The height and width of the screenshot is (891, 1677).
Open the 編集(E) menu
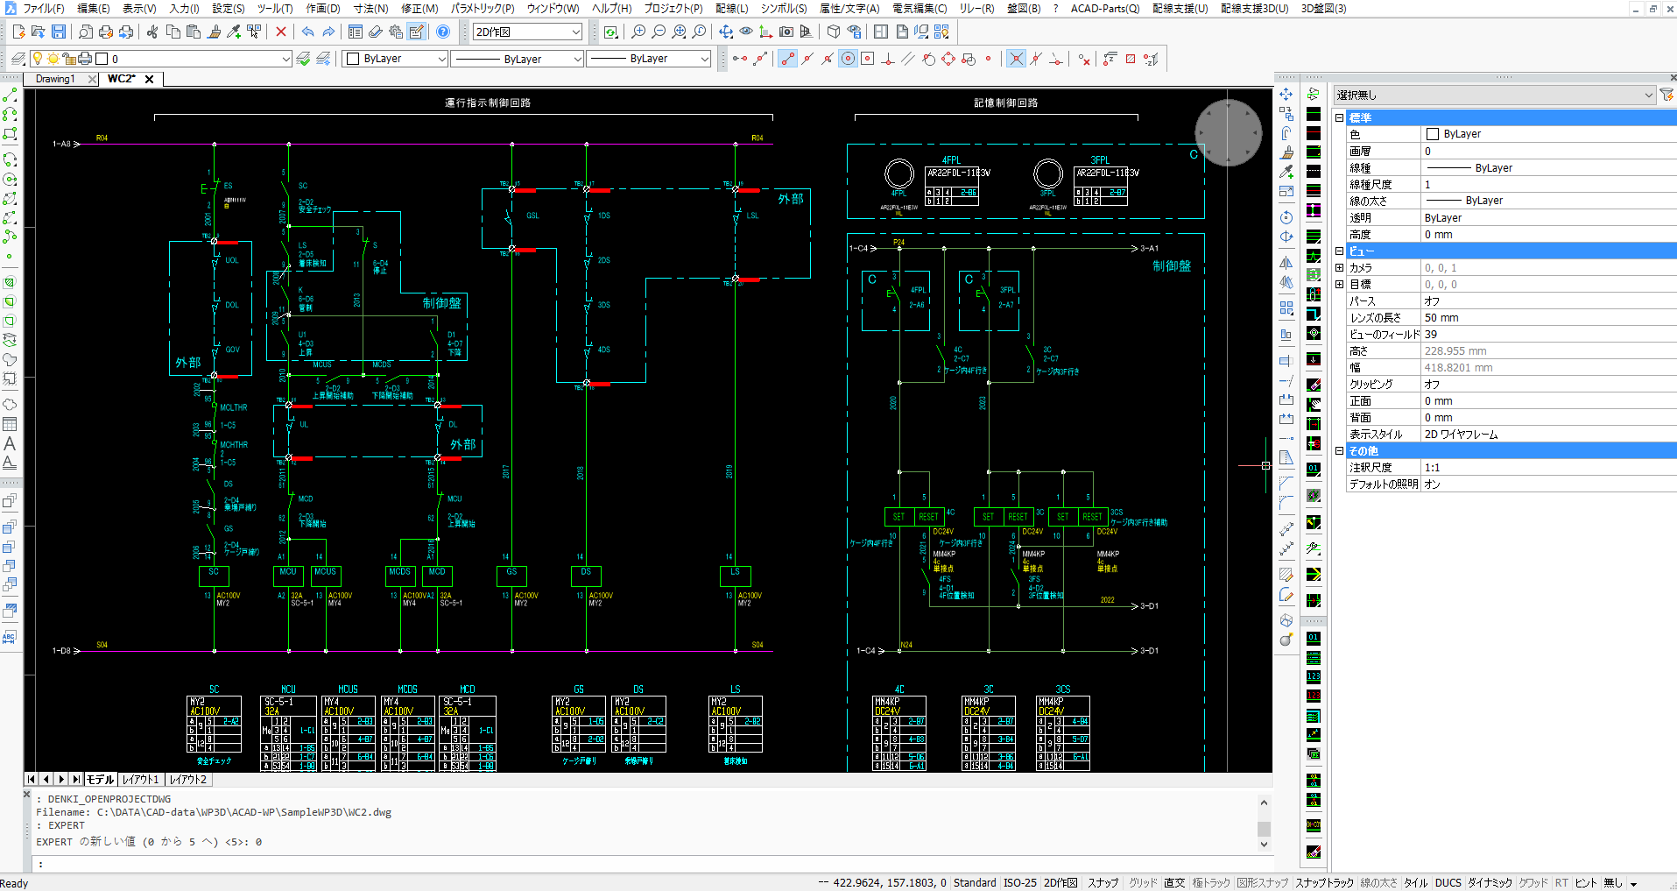tap(94, 8)
